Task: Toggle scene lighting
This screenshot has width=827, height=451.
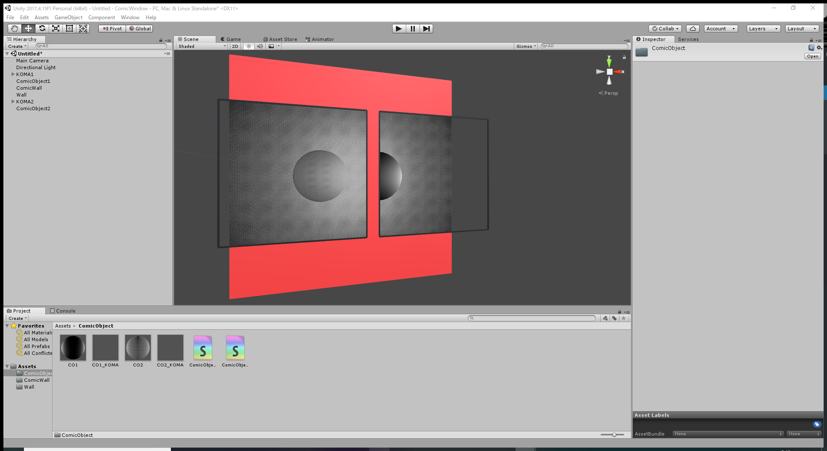Action: (249, 46)
